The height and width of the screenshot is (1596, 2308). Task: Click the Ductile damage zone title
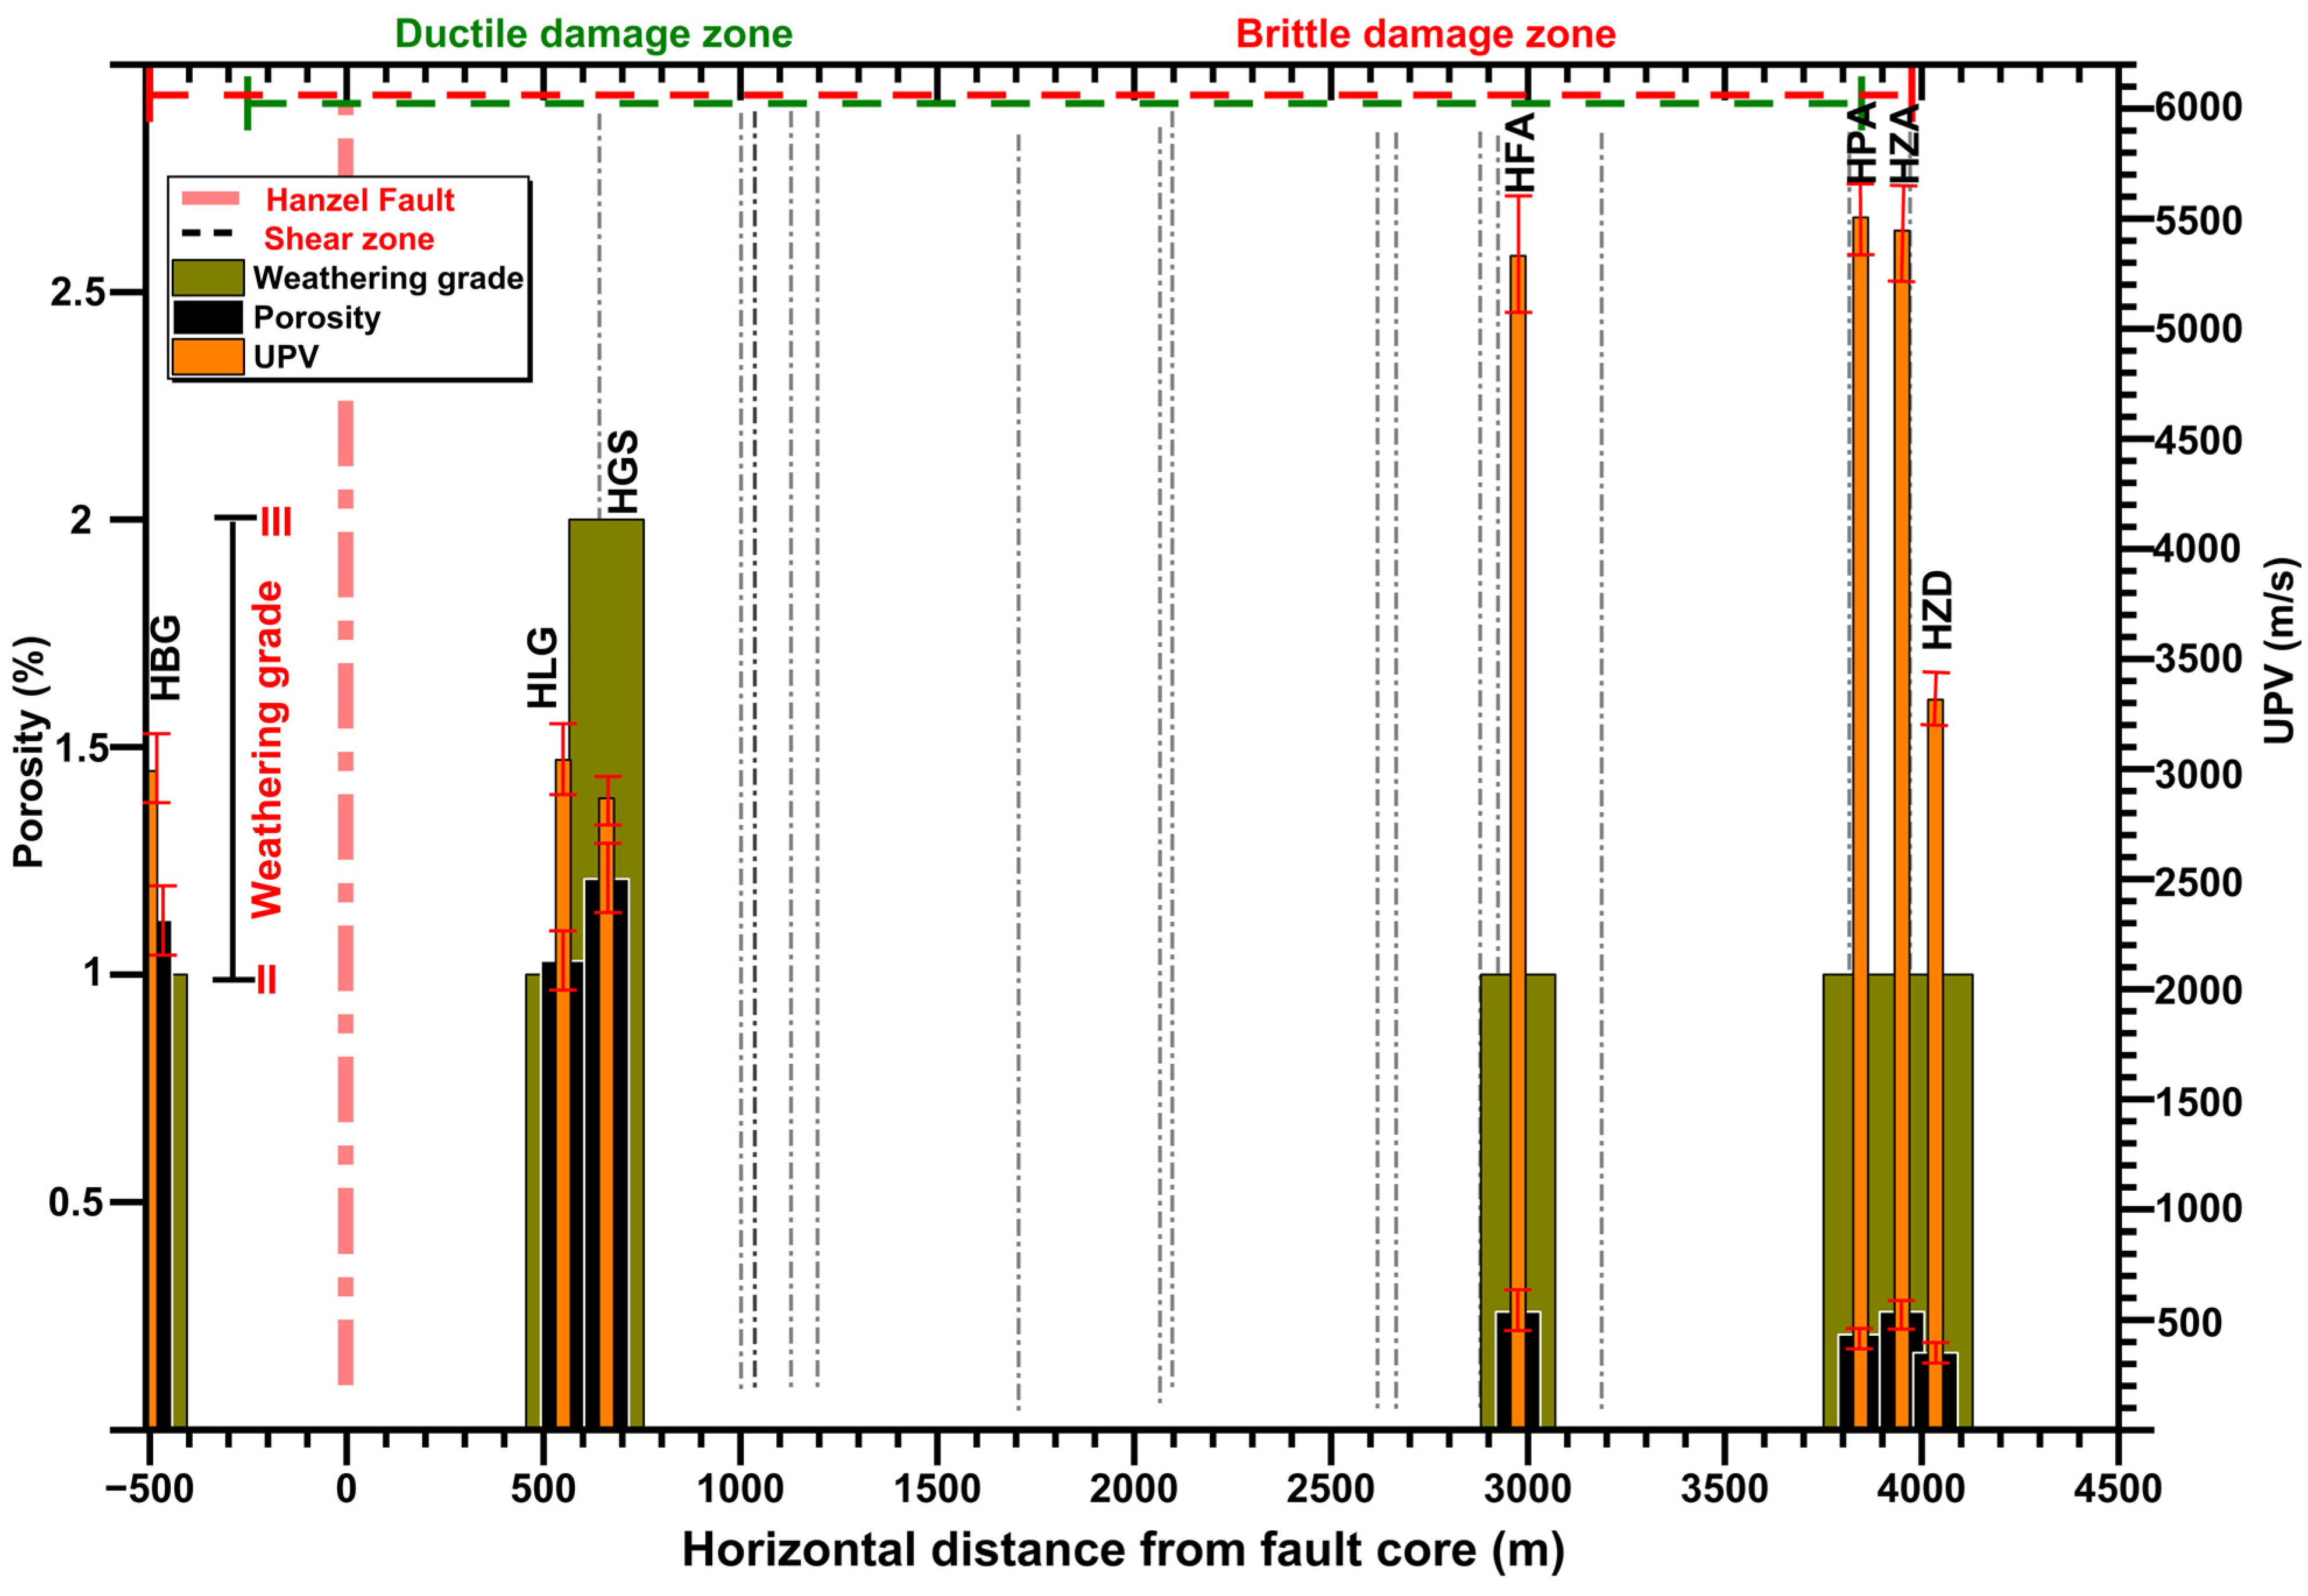click(x=593, y=34)
